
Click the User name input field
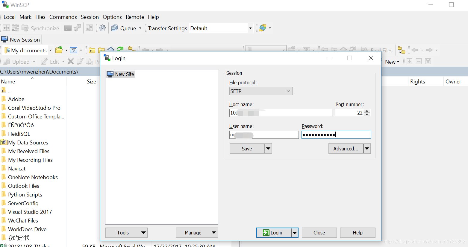[x=264, y=135]
